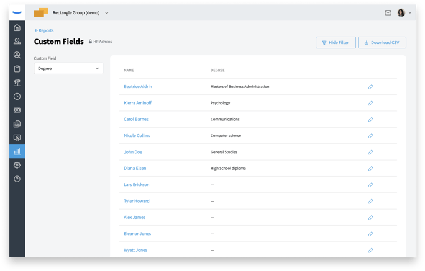
Task: Click the Download CSV button
Action: pyautogui.click(x=382, y=42)
